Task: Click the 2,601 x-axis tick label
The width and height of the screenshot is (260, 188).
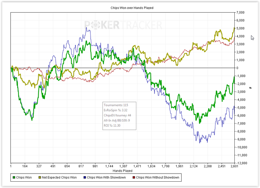Action: tap(234, 166)
